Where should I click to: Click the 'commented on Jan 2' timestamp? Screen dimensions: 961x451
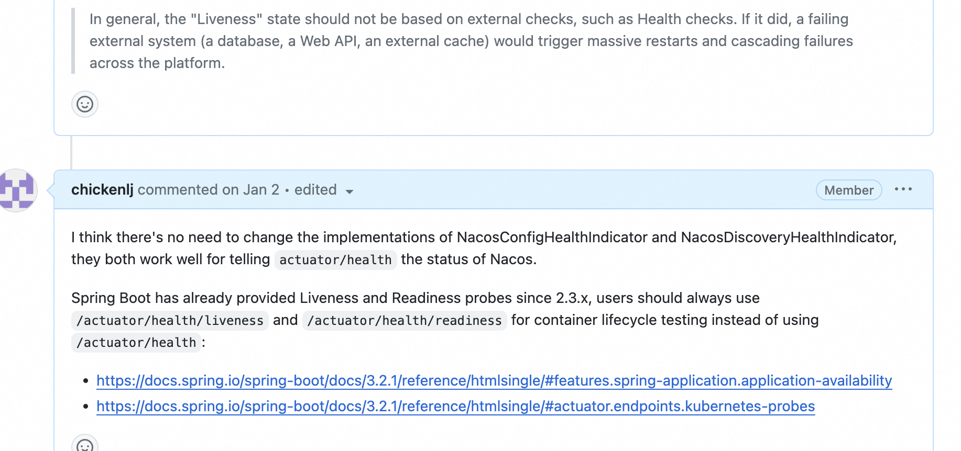209,189
